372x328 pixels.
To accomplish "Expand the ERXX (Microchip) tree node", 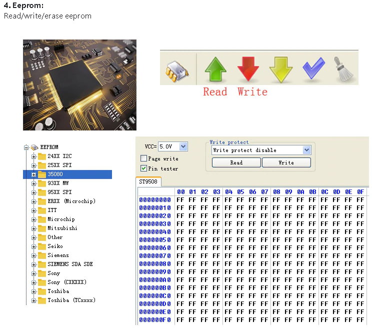I will [x=33, y=201].
